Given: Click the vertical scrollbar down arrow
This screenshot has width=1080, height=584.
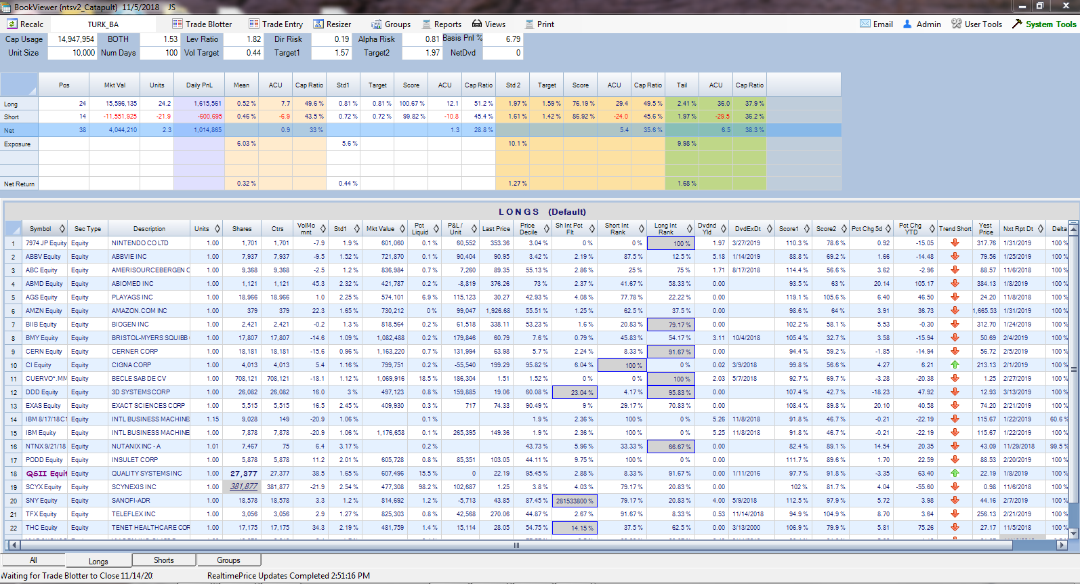Looking at the screenshot, I should coord(1073,533).
